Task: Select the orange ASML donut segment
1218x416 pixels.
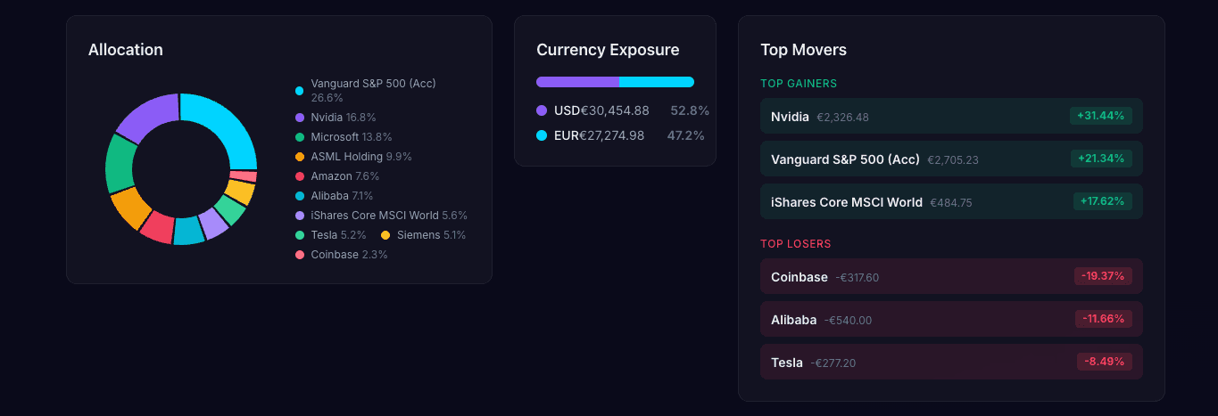Action: [x=130, y=208]
